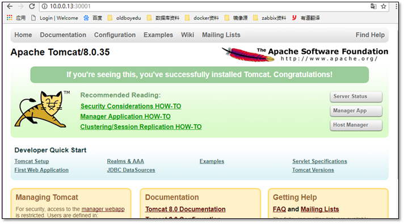The width and height of the screenshot is (404, 224).
Task: Open the apps grid icon in bookmarks bar
Action: [10, 18]
